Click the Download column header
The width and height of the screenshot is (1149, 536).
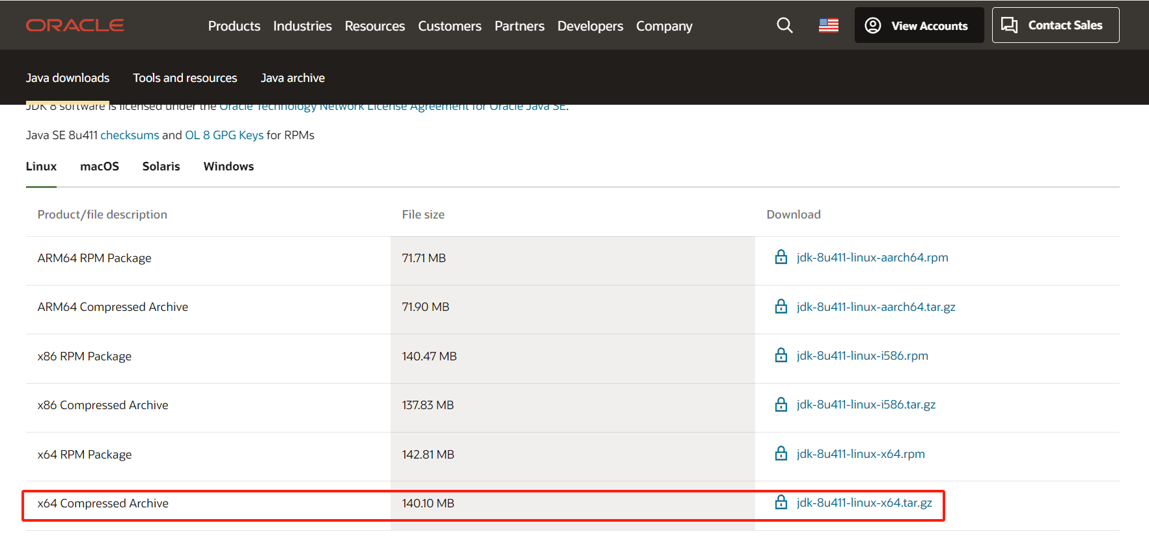tap(794, 215)
